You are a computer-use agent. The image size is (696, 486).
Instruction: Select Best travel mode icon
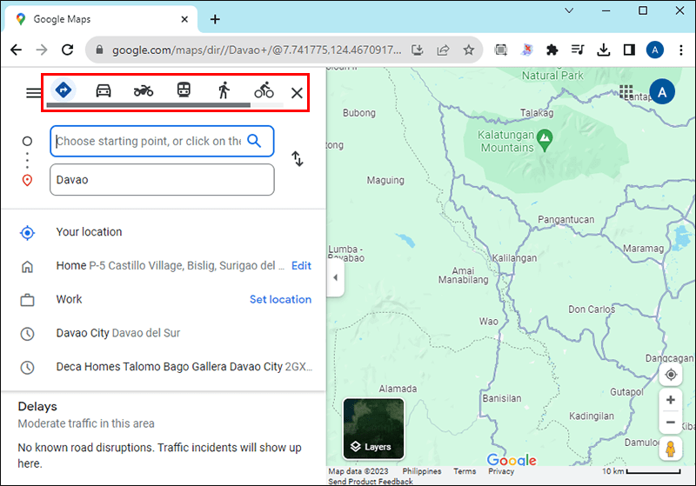tap(63, 90)
